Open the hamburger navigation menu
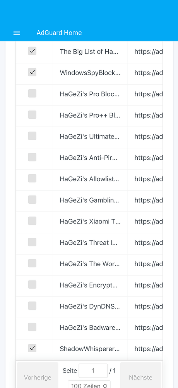This screenshot has width=178, height=388. coord(17,33)
